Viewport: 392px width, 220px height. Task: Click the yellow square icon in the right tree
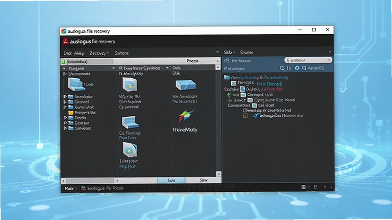pos(245,116)
